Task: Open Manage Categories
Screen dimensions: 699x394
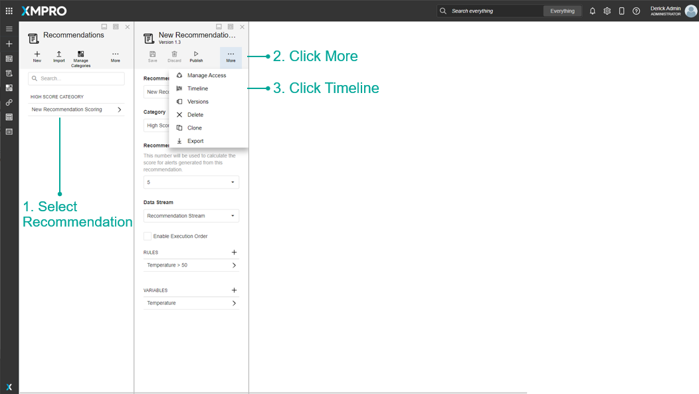Action: 80,58
